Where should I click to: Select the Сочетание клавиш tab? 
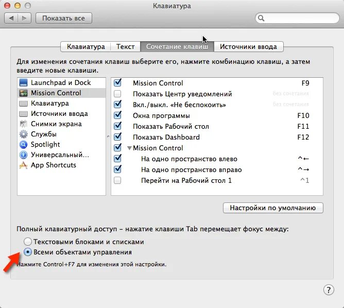click(x=177, y=46)
